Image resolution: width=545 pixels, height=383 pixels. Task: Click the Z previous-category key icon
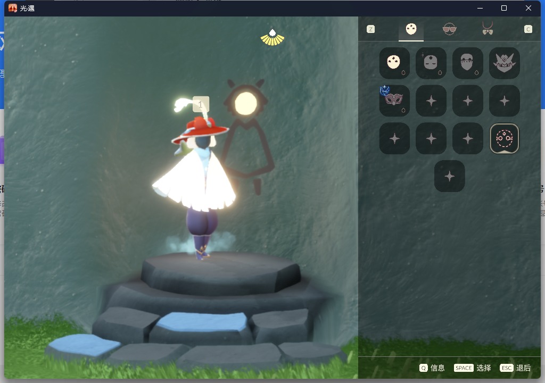371,29
